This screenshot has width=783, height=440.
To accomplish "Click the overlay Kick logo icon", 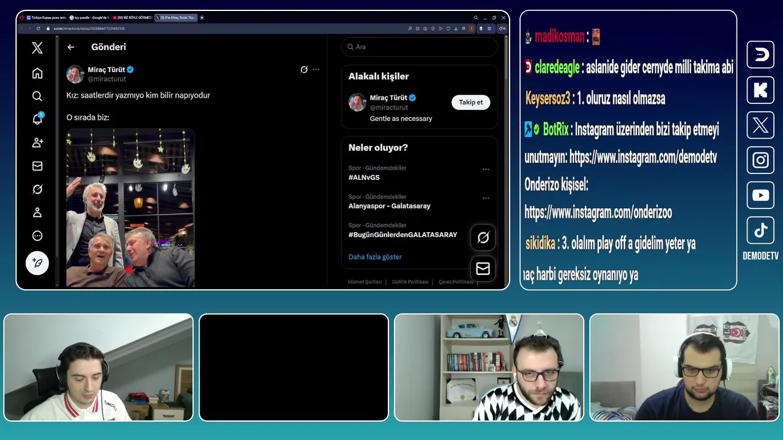I will tap(760, 90).
